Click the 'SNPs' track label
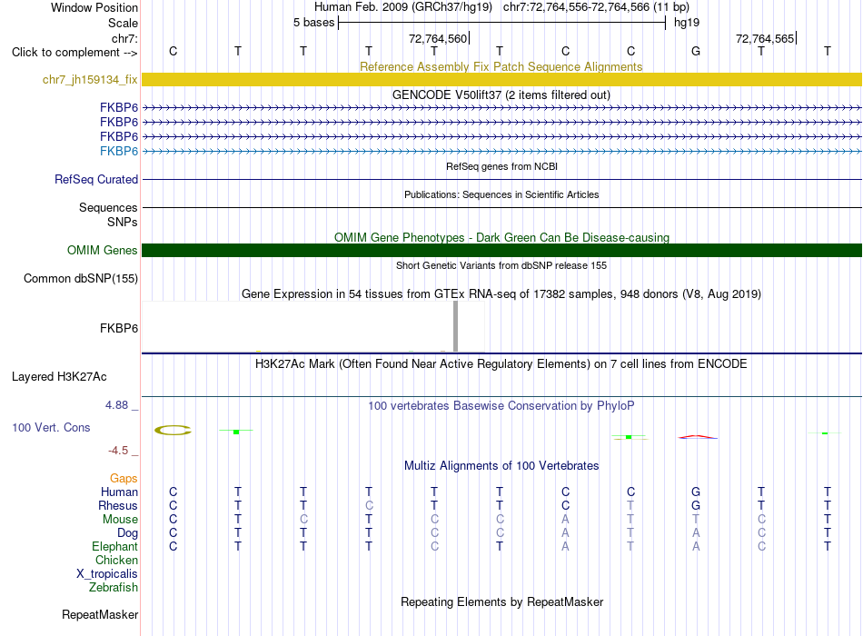The image size is (863, 636). pyautogui.click(x=123, y=222)
